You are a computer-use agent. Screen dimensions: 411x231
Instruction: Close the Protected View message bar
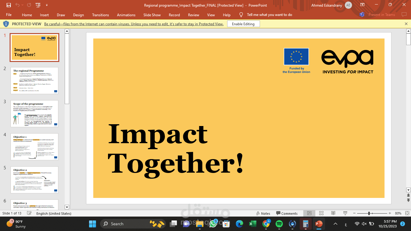tap(406, 24)
